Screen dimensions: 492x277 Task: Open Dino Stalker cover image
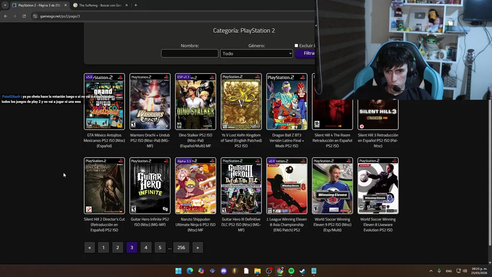pos(196,102)
